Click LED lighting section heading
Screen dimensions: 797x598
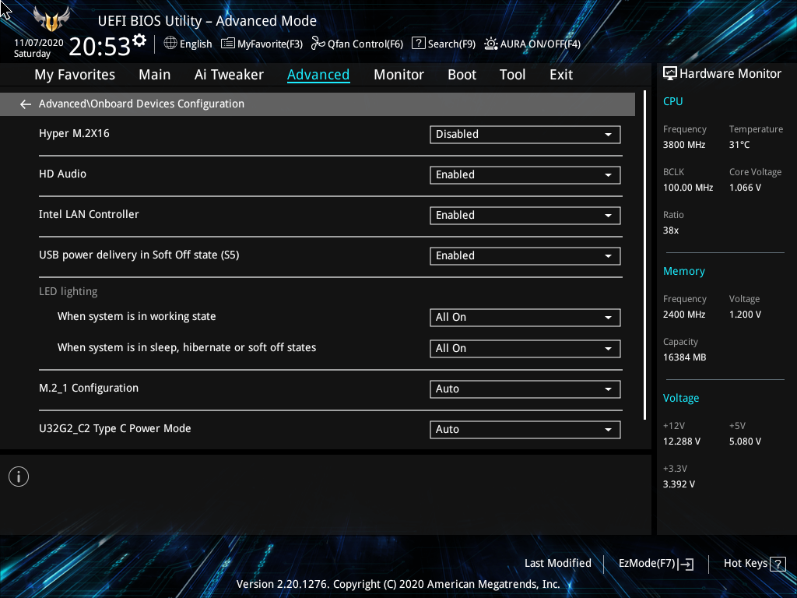(x=68, y=292)
